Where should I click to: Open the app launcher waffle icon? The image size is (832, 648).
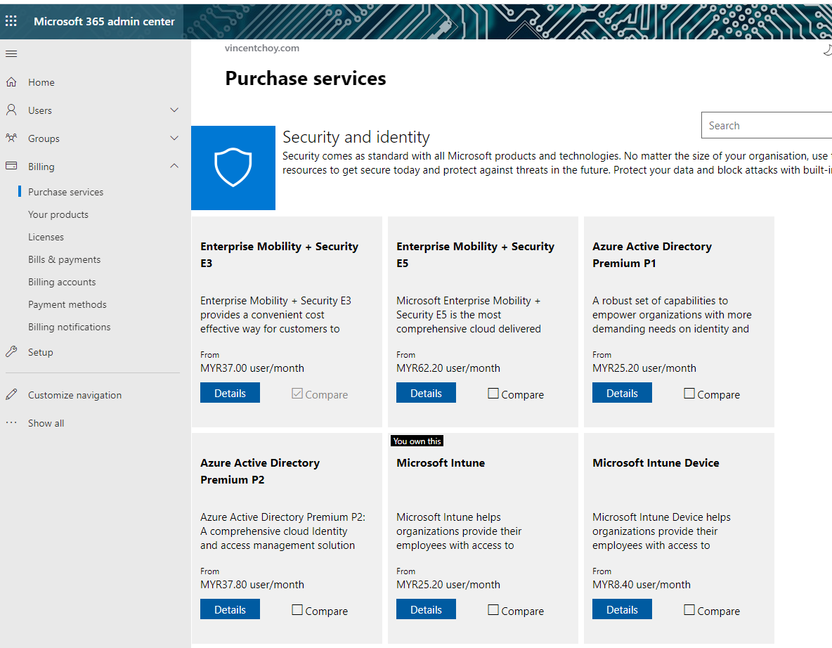[x=11, y=21]
